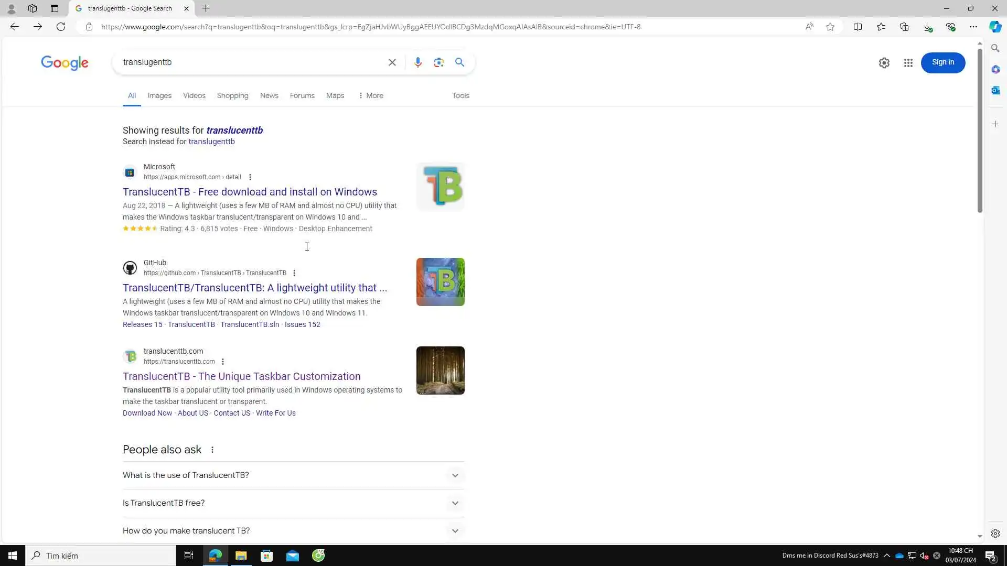Clear the search box text

click(392, 62)
